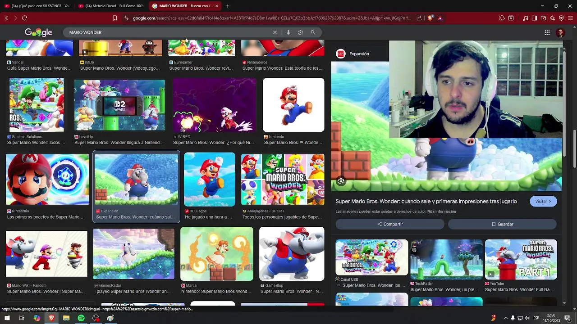Viewport: 577px width, 324px height.
Task: Open the Sublime Solutions Super Mario Wonder thumbnail
Action: coord(37,105)
